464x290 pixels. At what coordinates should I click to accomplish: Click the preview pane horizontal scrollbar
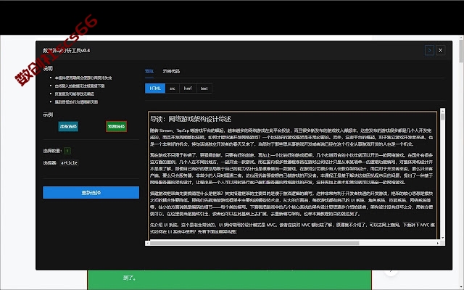(x=254, y=243)
